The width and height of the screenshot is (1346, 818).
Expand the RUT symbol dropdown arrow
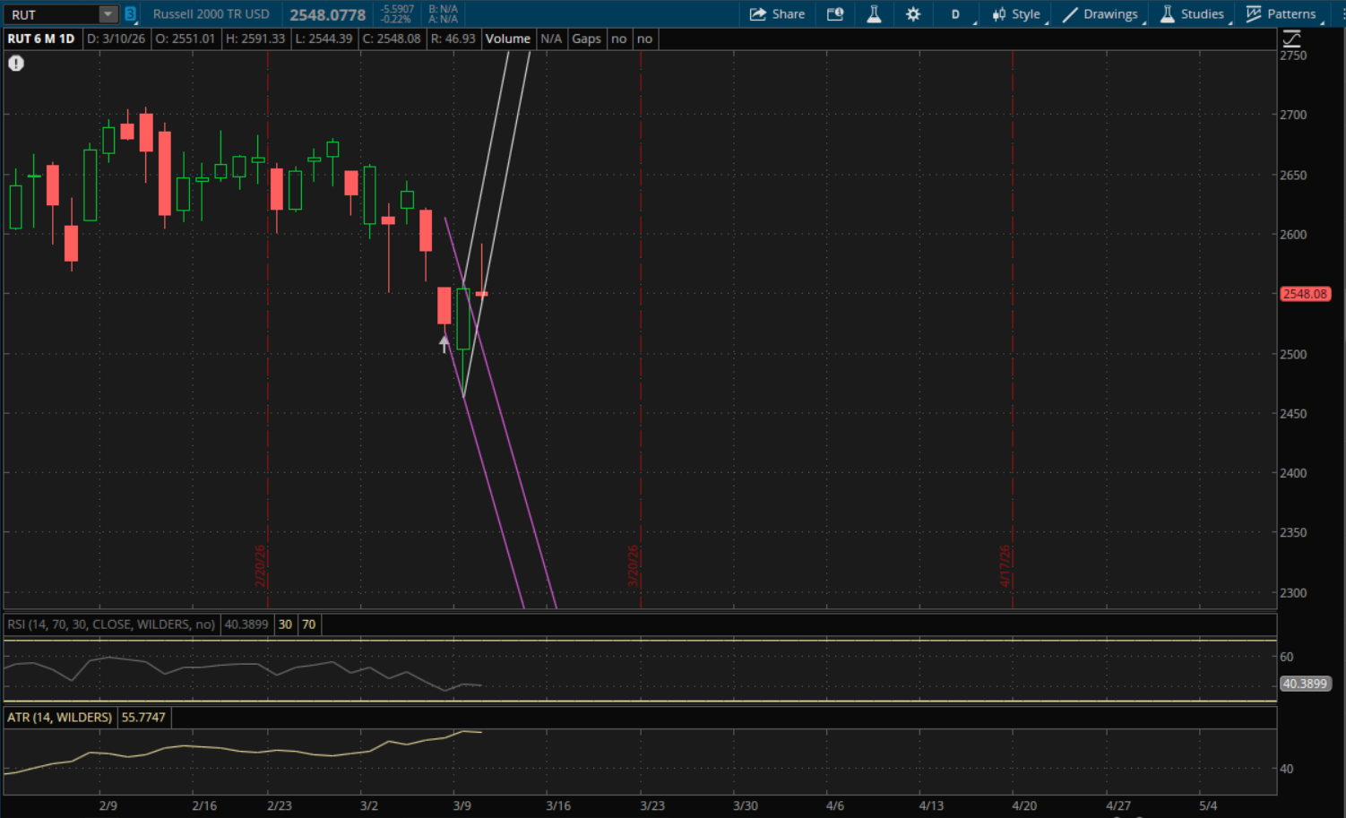click(x=108, y=14)
